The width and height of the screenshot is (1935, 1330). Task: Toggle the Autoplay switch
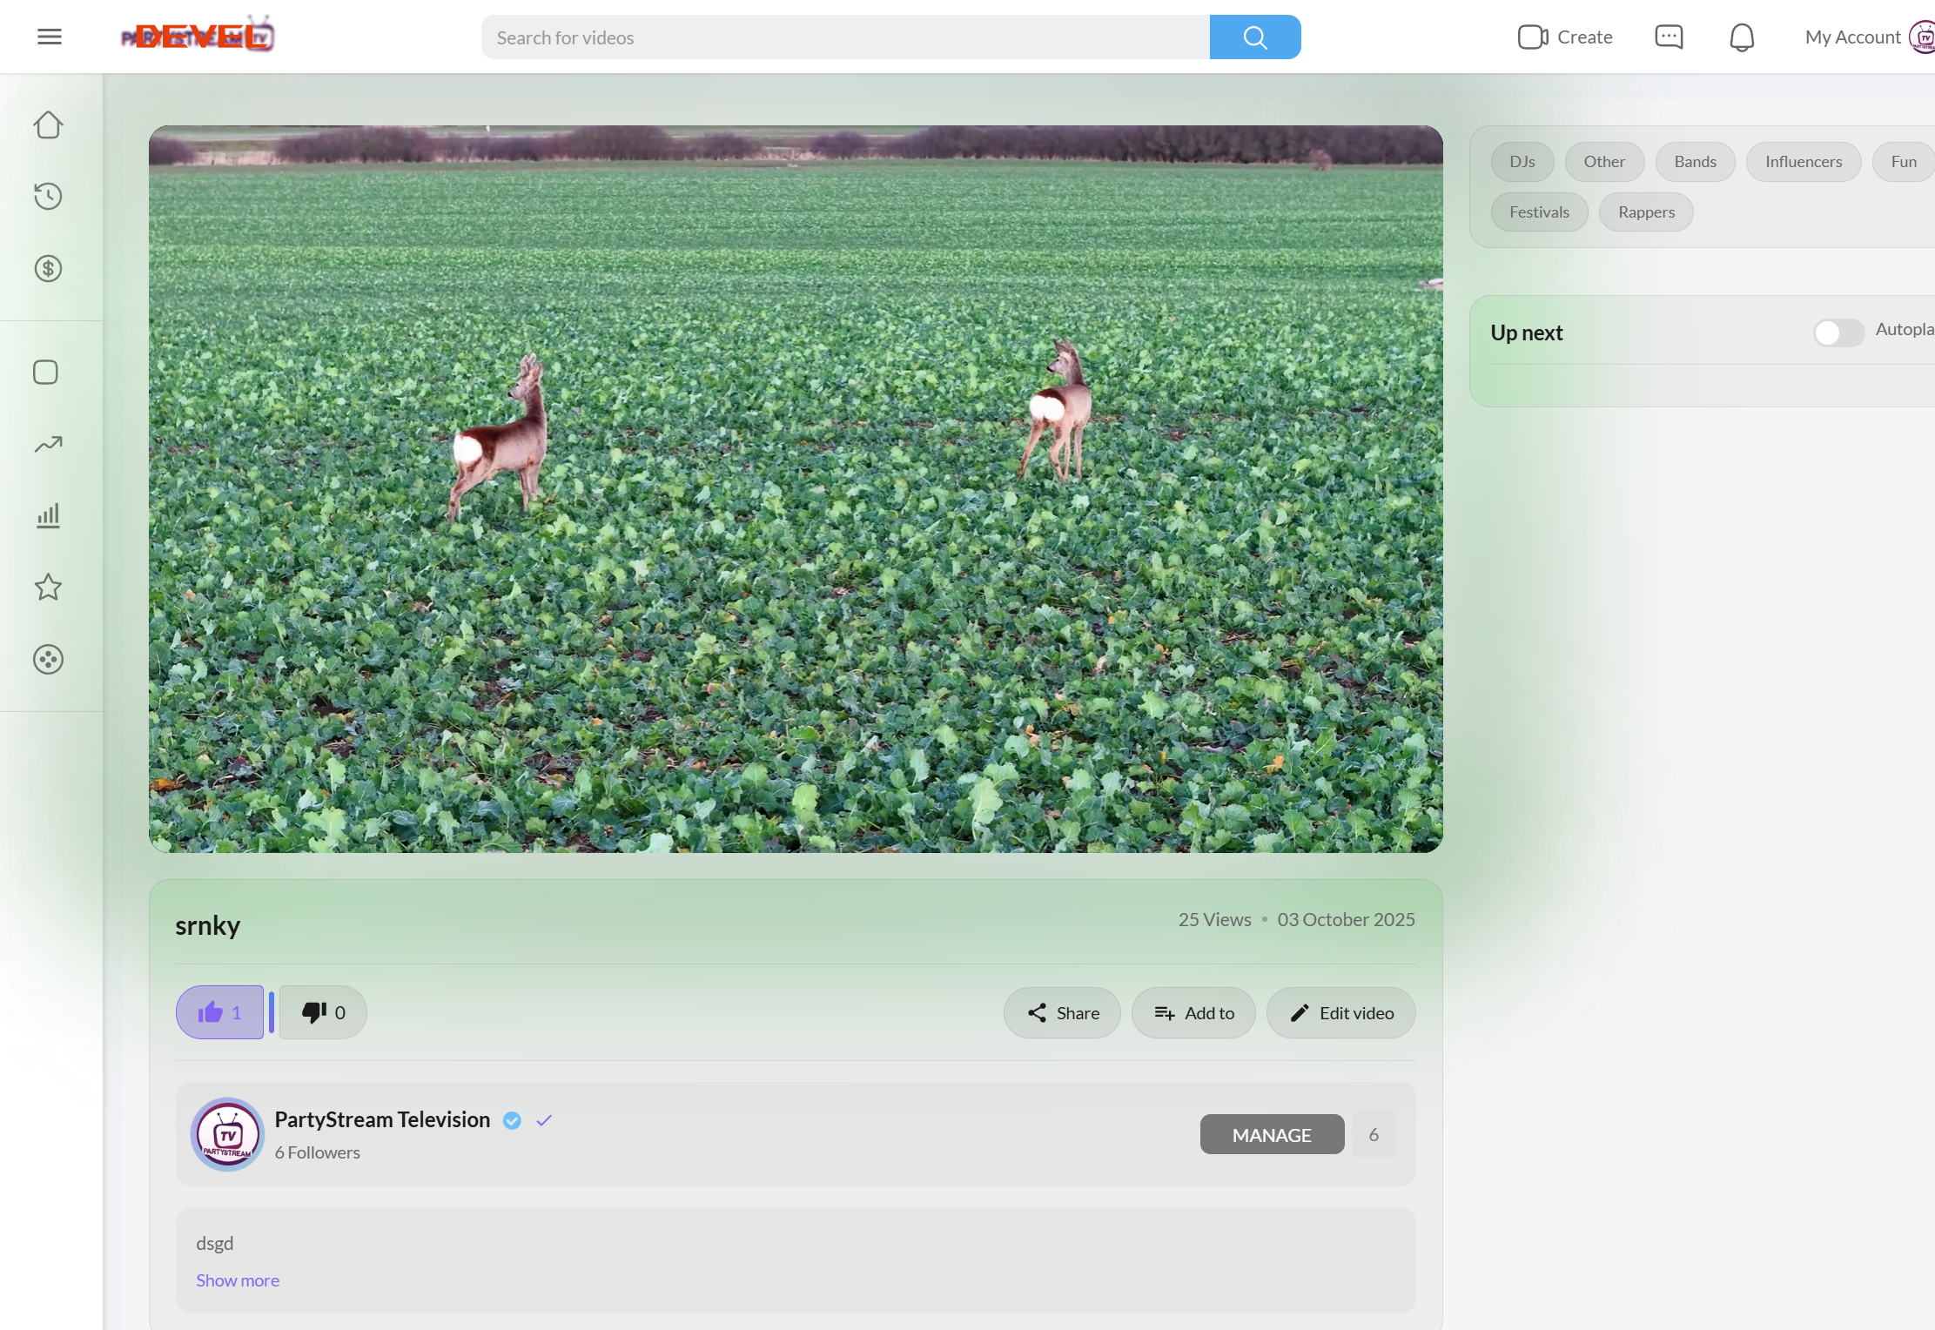coord(1838,332)
